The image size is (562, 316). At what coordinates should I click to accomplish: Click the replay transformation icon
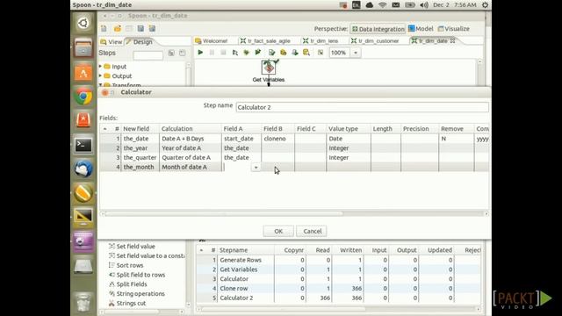pyautogui.click(x=257, y=53)
